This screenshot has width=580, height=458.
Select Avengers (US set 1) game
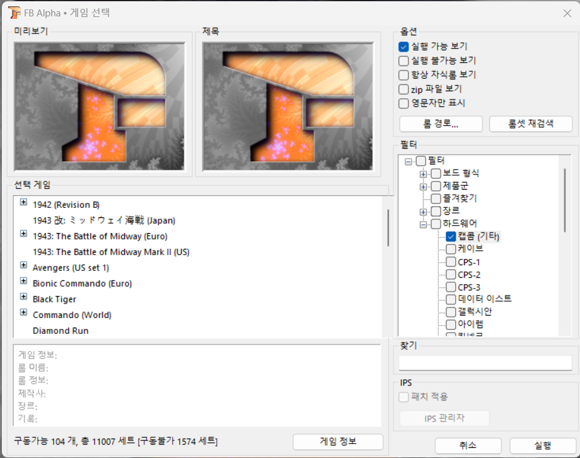71,268
